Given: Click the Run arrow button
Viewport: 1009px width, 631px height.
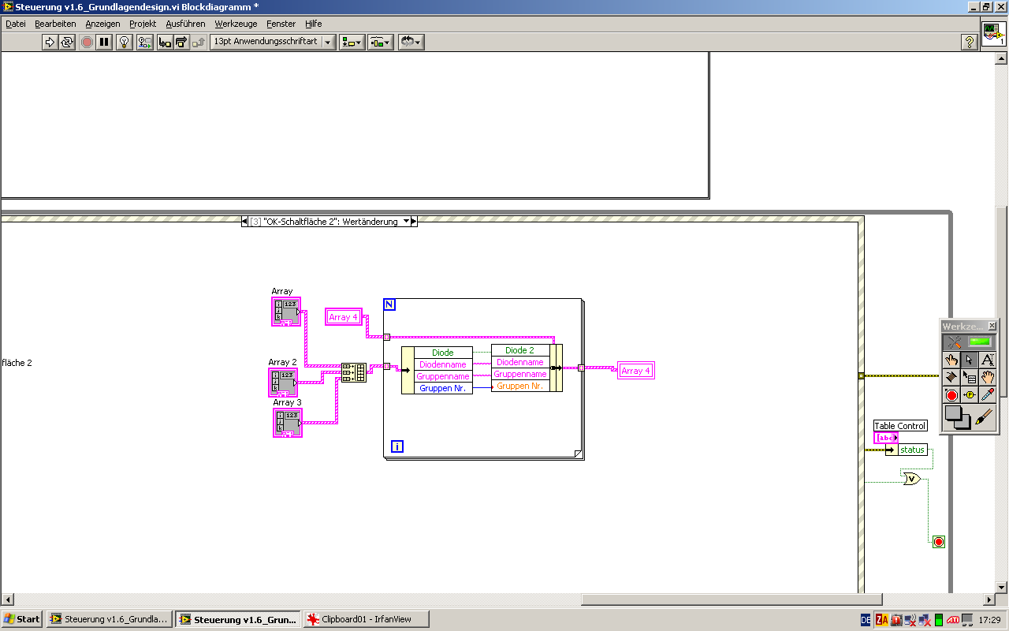Looking at the screenshot, I should [x=50, y=42].
